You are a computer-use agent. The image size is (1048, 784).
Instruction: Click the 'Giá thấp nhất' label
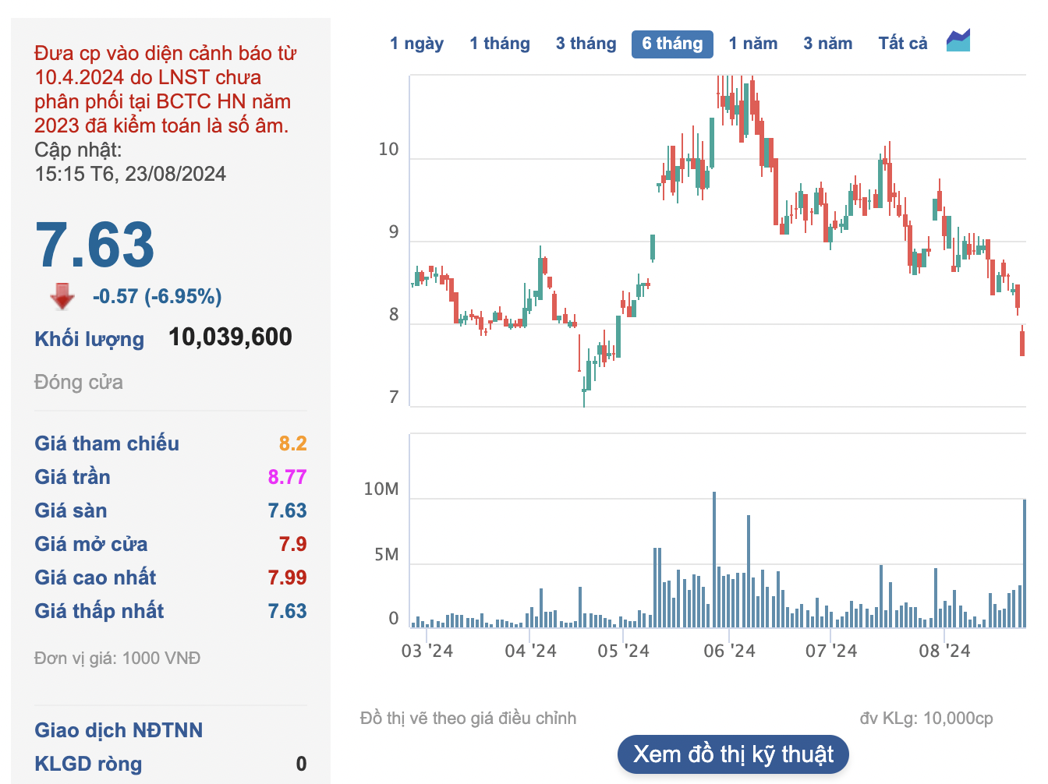[x=99, y=611]
